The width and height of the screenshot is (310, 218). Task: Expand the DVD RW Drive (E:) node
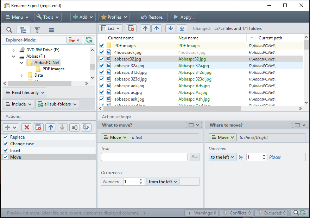click(13, 50)
